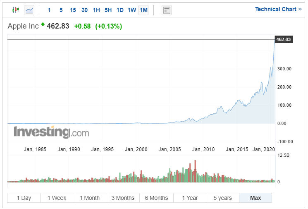Viewport: 308px width, 209px height.
Task: Select the 1M monthly interval
Action: click(143, 10)
